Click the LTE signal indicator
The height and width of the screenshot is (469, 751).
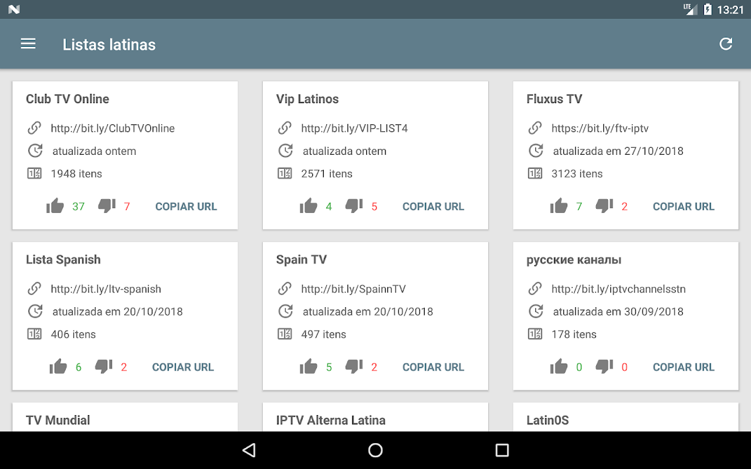[690, 9]
